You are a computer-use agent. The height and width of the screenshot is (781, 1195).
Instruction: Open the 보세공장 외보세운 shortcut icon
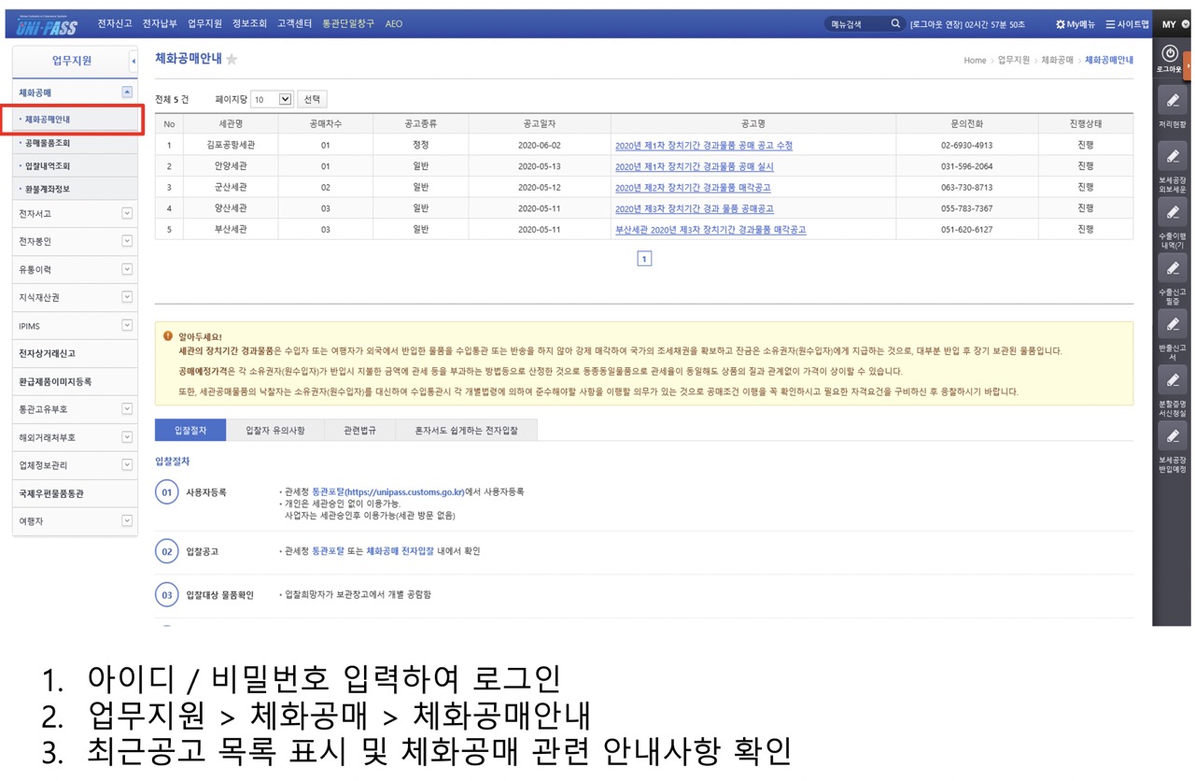1173,156
